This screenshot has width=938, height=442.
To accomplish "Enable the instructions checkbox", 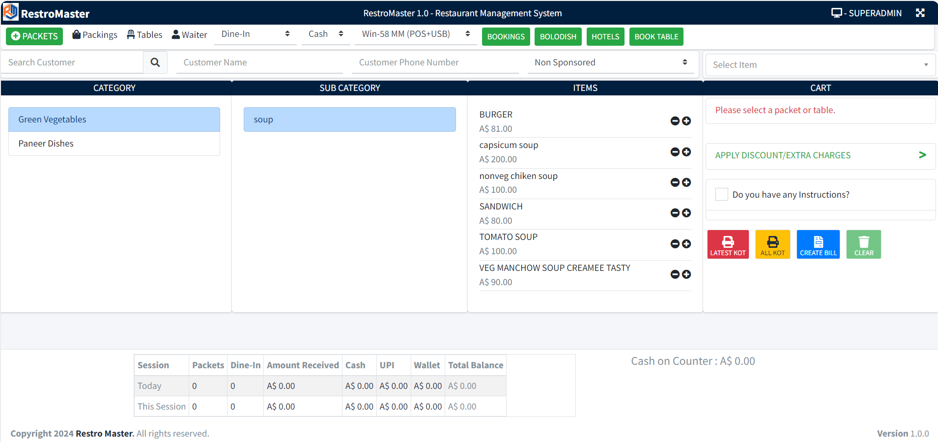I will [x=721, y=194].
